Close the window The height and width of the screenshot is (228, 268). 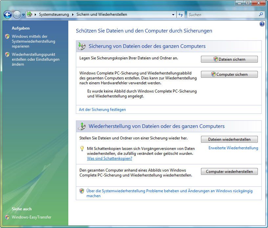coord(259,3)
